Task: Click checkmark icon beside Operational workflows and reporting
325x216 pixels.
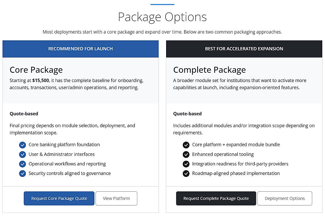Action: click(x=22, y=164)
